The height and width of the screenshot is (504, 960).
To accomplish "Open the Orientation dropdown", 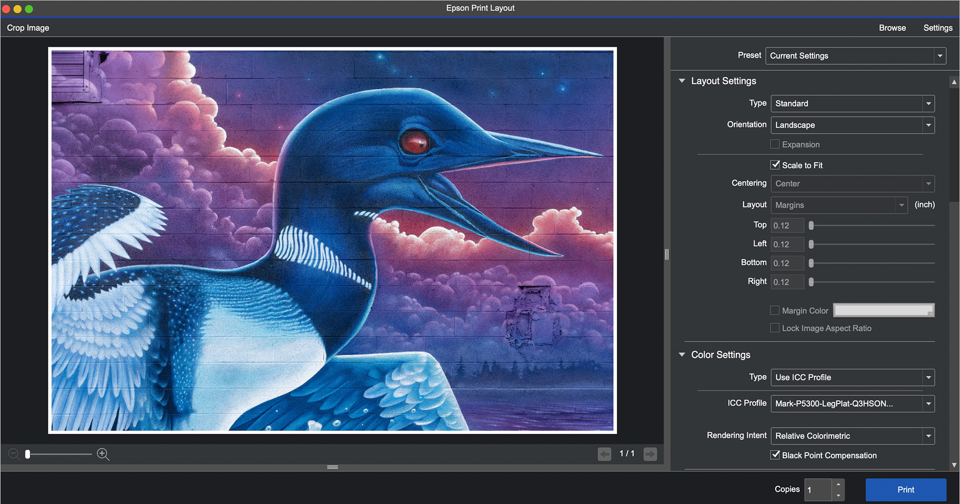I will 852,125.
